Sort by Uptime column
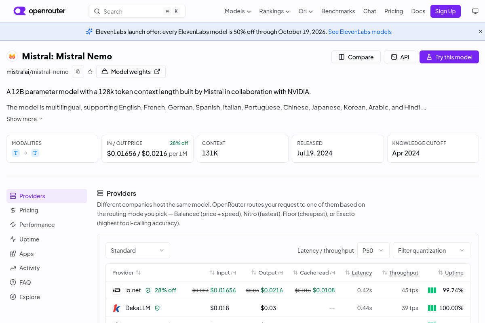Screen dimensions: 485x323 click(451, 273)
